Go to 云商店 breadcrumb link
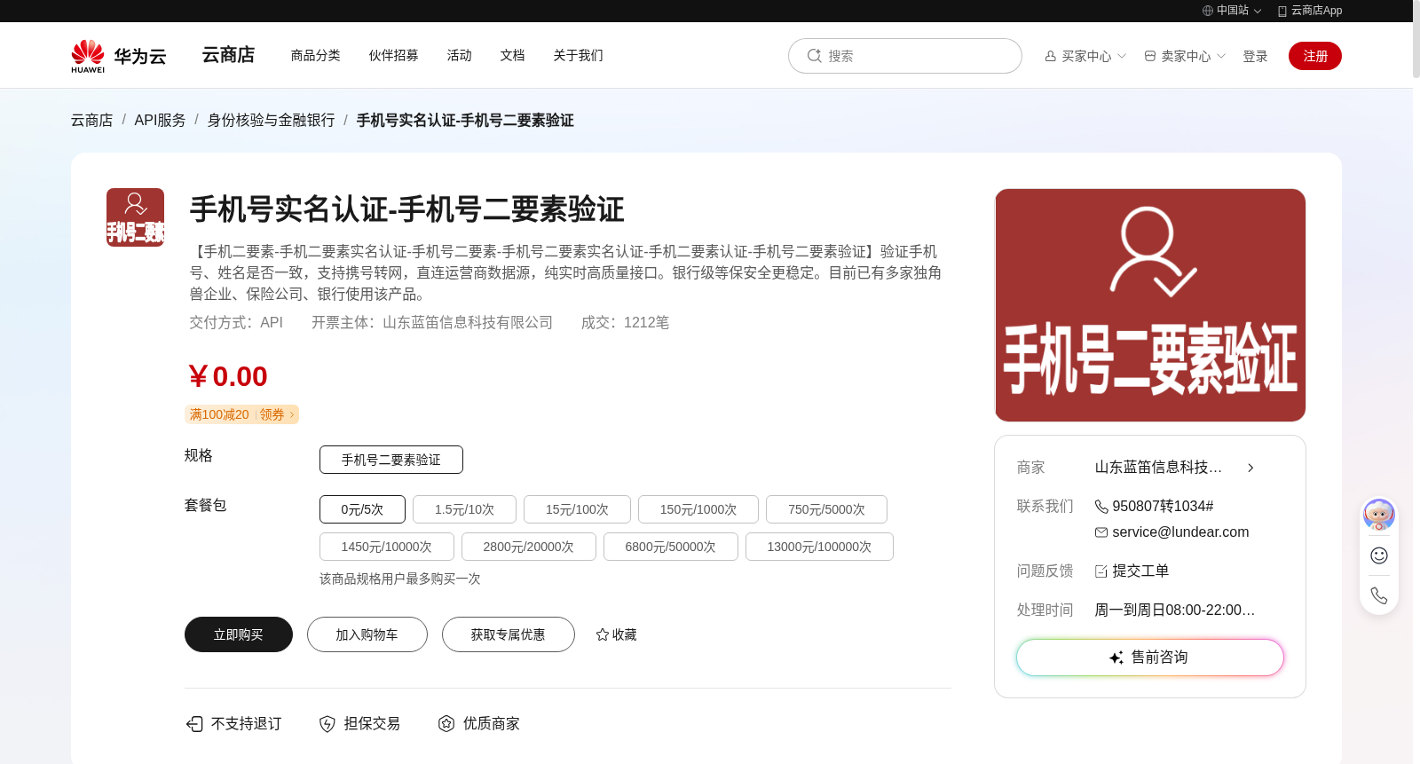Viewport: 1420px width, 764px height. coord(92,120)
